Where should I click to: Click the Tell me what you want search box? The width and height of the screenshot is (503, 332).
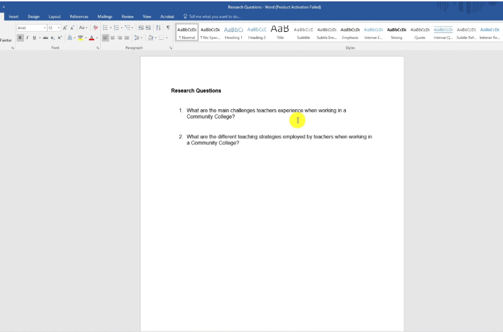coord(215,17)
